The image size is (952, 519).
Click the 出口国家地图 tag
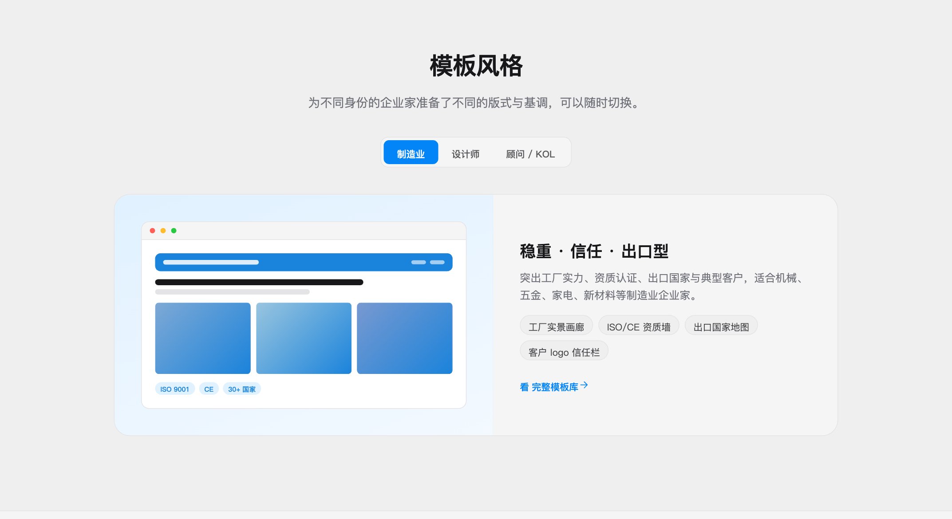[x=721, y=326]
